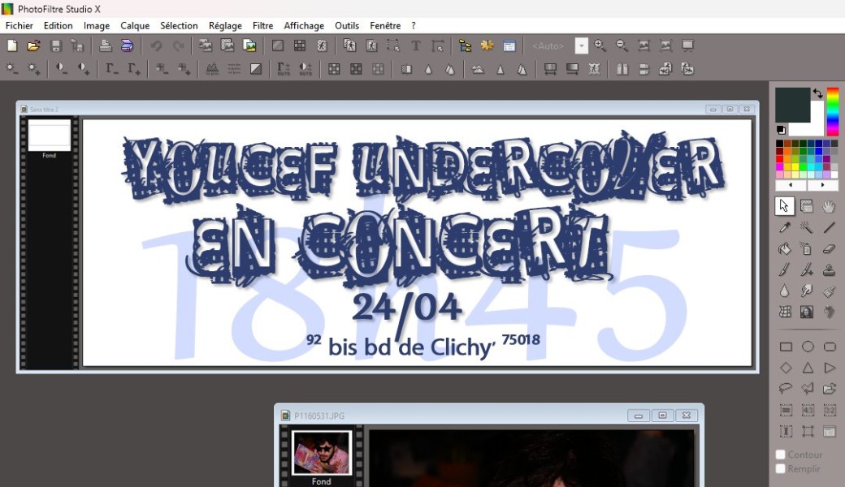
Task: Choose the Lasso selection shape
Action: [786, 389]
